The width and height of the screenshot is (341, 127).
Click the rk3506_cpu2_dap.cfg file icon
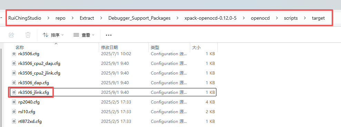14,63
